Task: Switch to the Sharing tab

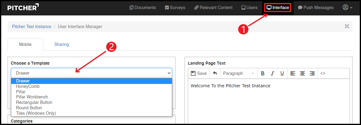Action: [61, 44]
